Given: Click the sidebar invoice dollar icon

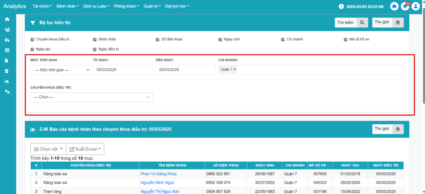Looking at the screenshot, I should (x=7, y=60).
